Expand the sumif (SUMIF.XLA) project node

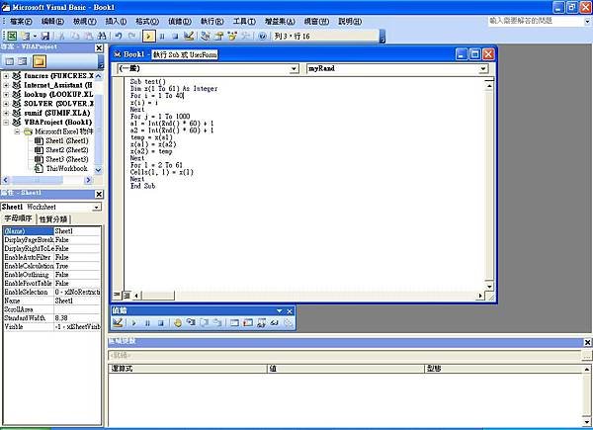[6, 113]
